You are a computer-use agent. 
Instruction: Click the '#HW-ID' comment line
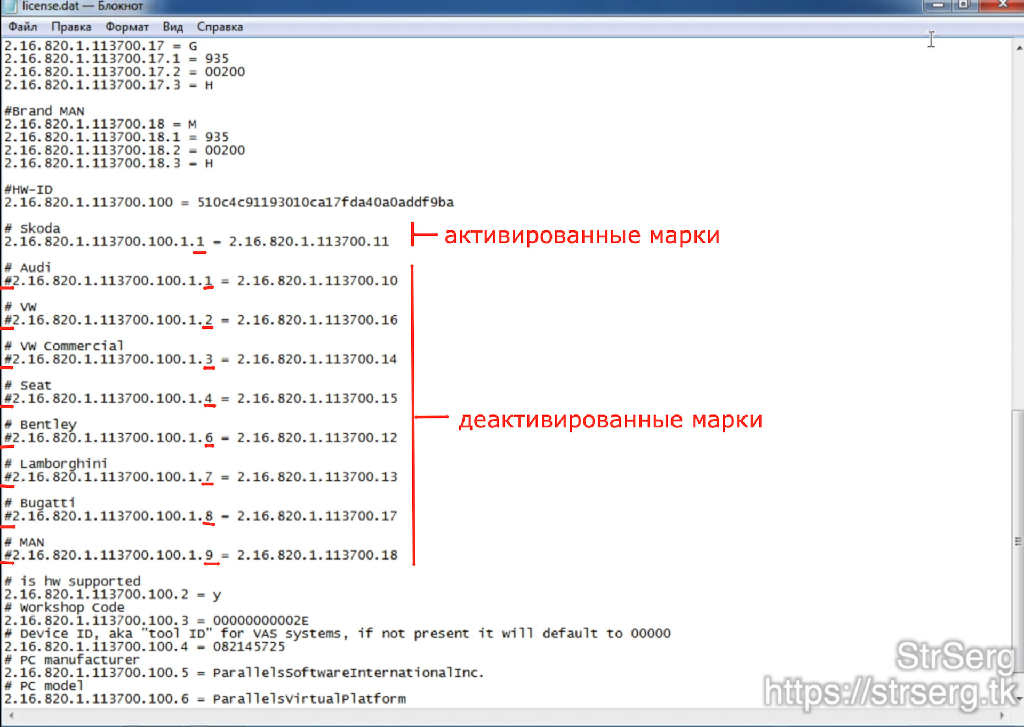point(29,189)
